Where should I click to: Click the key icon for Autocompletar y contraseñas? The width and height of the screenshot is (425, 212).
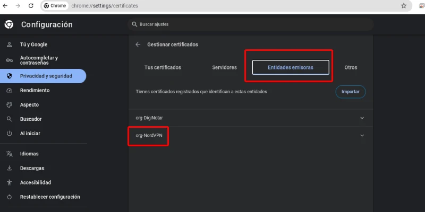click(10, 60)
